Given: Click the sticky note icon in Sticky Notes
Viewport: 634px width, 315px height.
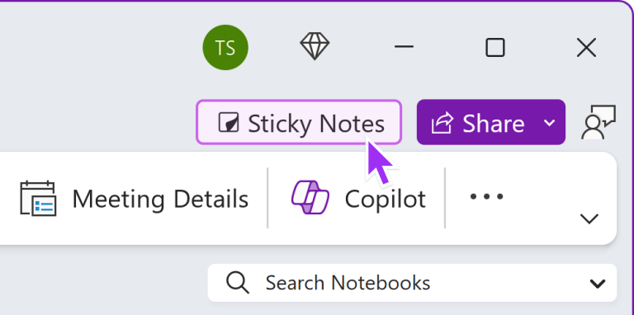Looking at the screenshot, I should click(x=229, y=123).
